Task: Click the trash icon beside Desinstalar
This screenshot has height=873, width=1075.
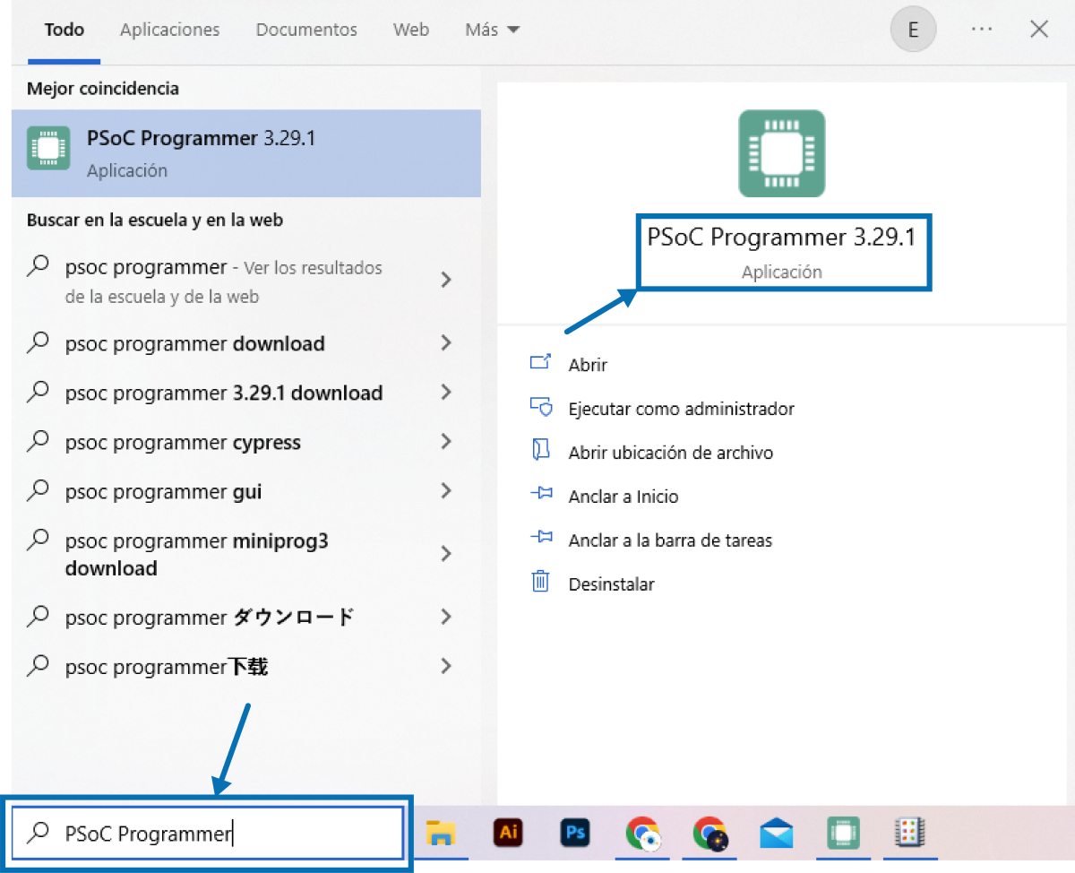Action: pyautogui.click(x=540, y=582)
